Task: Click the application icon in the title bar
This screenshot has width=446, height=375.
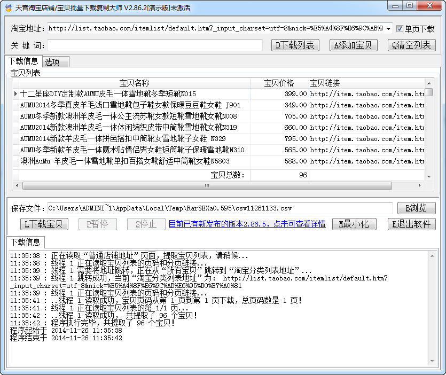Action: click(x=7, y=6)
